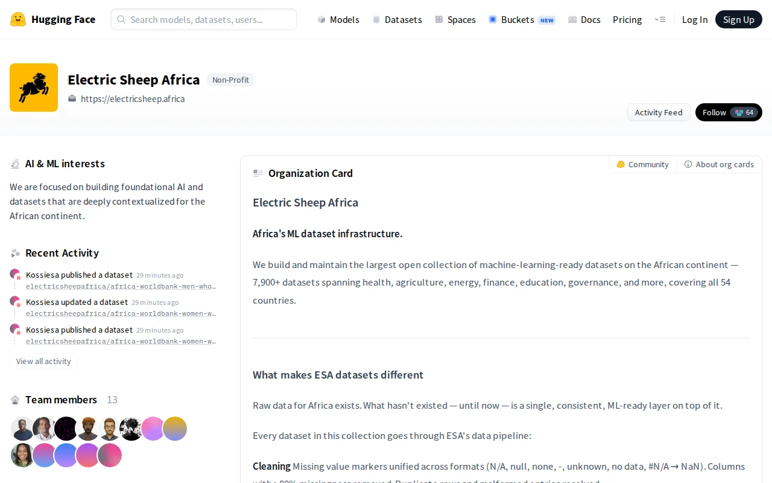Click the info icon beside About org cards
Viewport: 772px width, 483px height.
pyautogui.click(x=688, y=164)
